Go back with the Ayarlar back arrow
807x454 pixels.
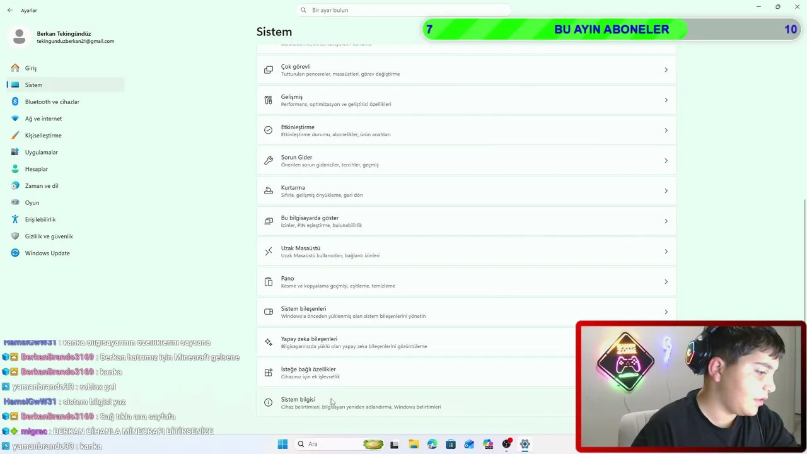click(10, 10)
